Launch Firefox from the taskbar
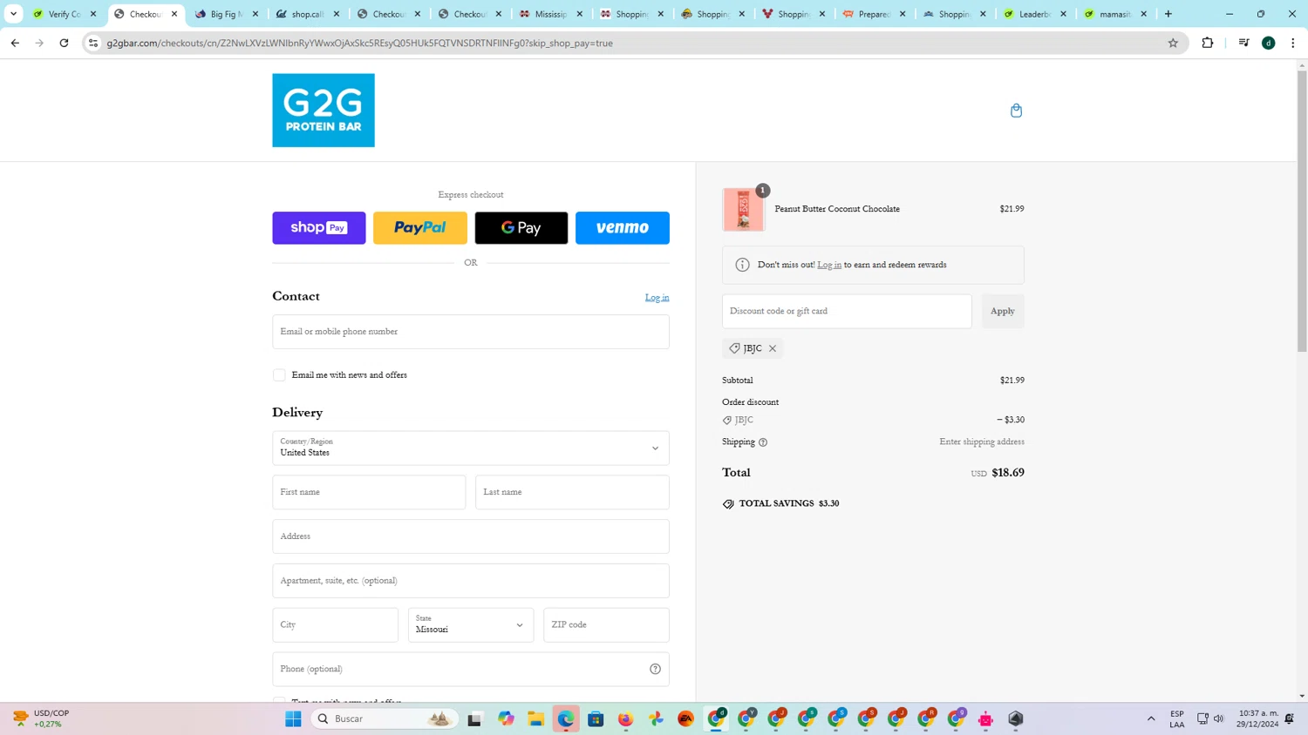The height and width of the screenshot is (735, 1308). pyautogui.click(x=625, y=718)
